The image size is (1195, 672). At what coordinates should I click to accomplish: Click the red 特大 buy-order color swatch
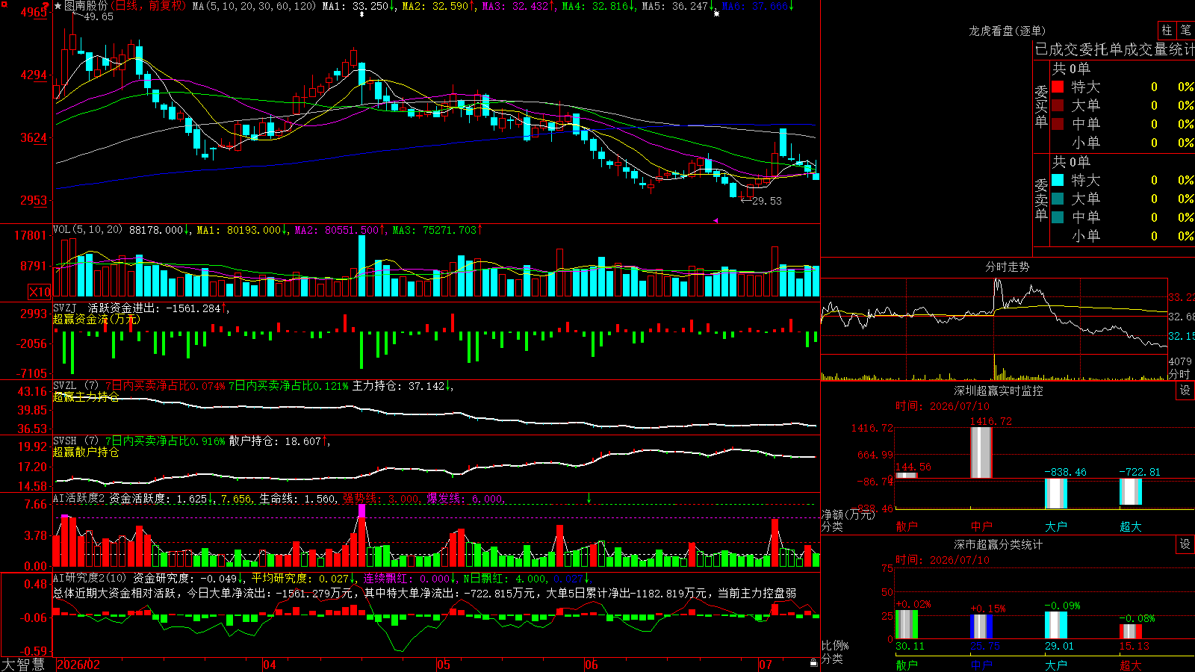(x=1058, y=87)
